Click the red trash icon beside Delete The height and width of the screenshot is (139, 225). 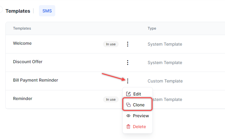(128, 127)
